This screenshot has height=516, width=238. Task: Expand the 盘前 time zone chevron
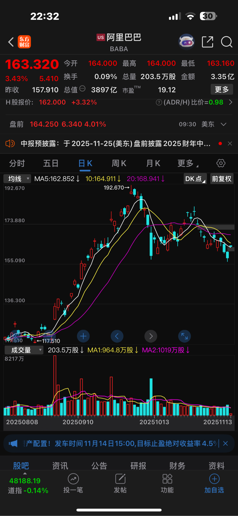pyautogui.click(x=223, y=124)
